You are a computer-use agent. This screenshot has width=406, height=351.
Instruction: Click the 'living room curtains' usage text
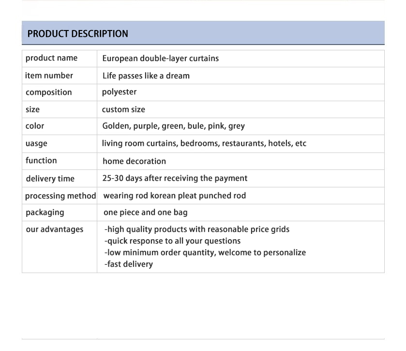(x=204, y=144)
